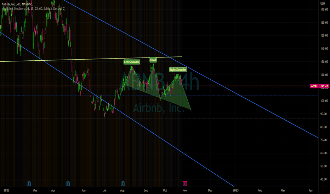The height and width of the screenshot is (194, 330).
Task: Click the Oct time axis label
Action: click(x=165, y=190)
